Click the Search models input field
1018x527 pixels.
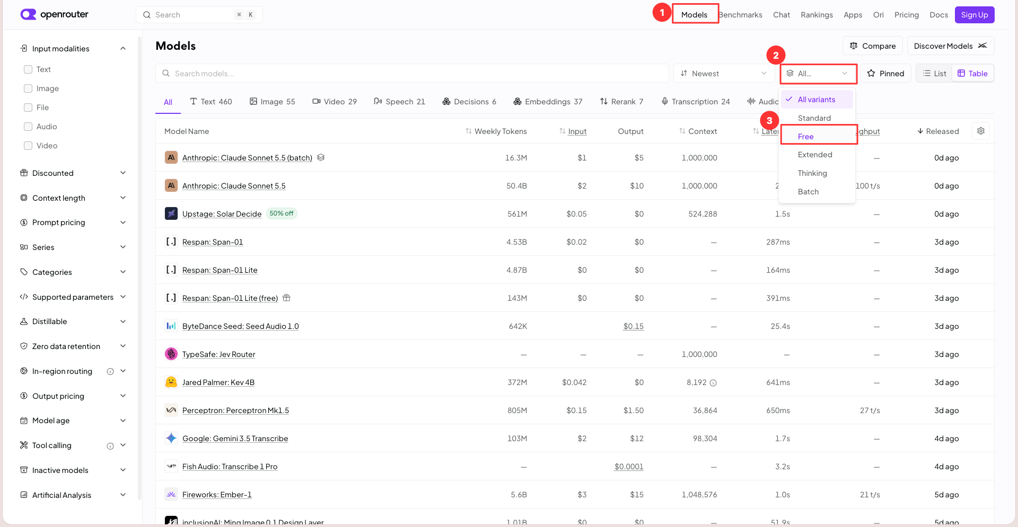point(412,73)
